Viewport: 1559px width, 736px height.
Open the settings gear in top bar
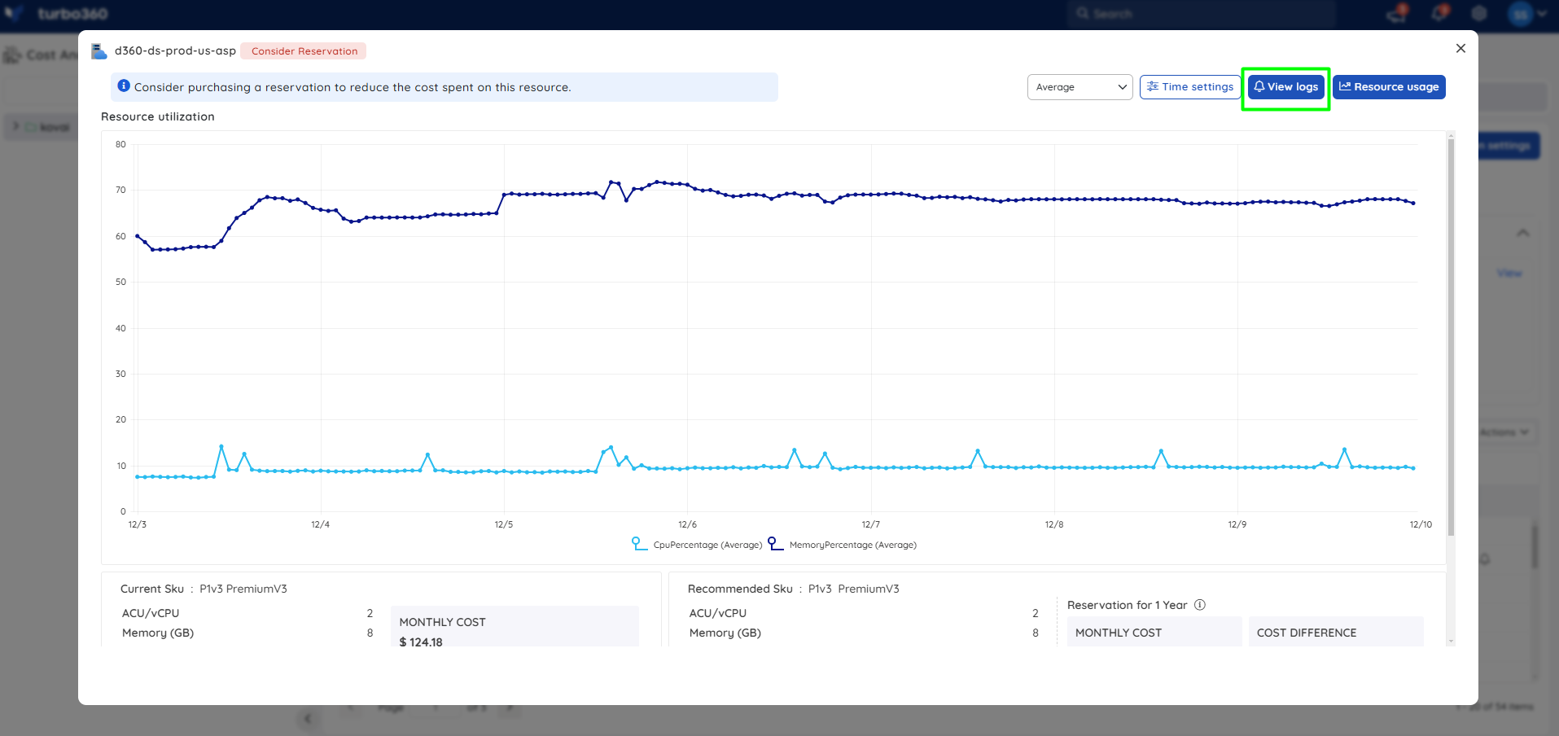[1479, 14]
